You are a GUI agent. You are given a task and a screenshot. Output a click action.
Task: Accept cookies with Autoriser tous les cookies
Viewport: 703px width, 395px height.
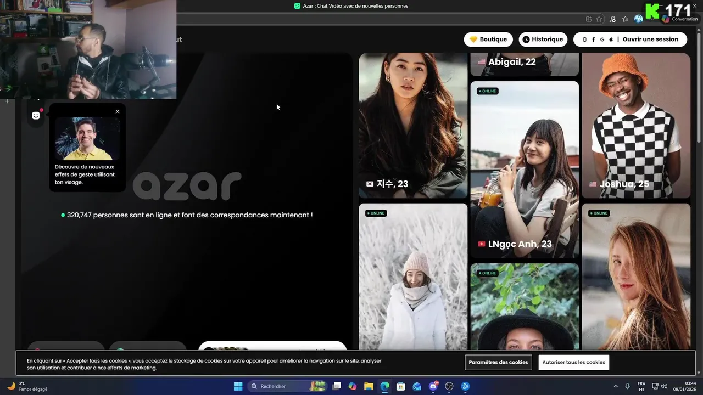(x=574, y=362)
